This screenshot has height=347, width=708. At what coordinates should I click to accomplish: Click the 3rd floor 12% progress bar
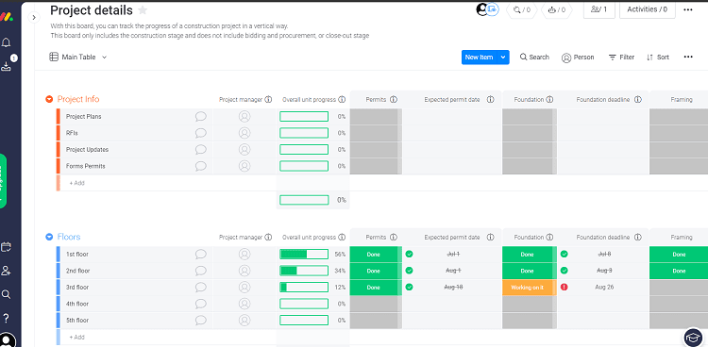click(x=304, y=287)
